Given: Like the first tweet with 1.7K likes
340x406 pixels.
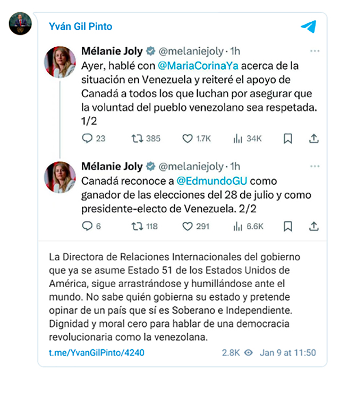Looking at the screenshot, I should coord(187,139).
